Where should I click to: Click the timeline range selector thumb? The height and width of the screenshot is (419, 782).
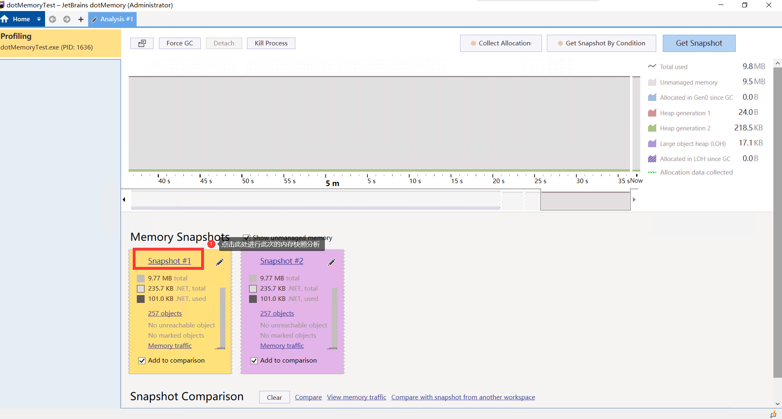(585, 200)
